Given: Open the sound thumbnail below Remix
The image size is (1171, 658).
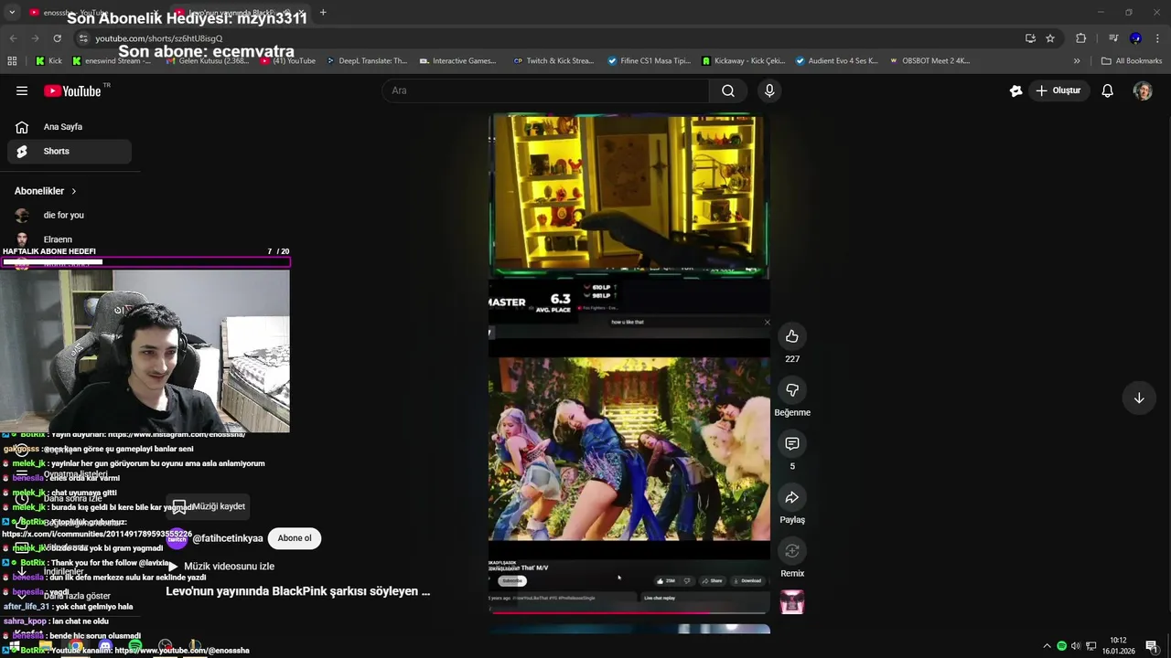Looking at the screenshot, I should tap(792, 602).
